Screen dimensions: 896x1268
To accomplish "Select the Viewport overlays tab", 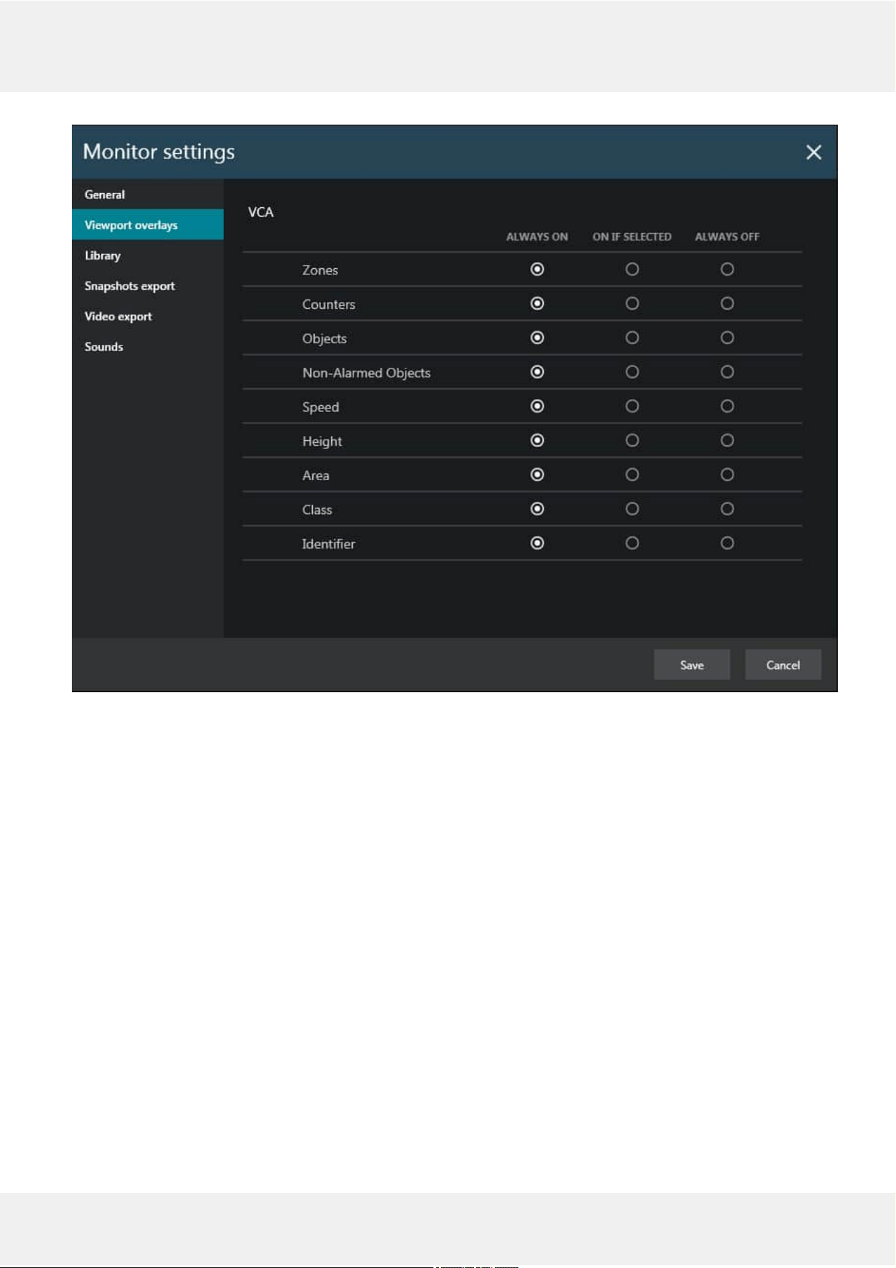I will [148, 225].
